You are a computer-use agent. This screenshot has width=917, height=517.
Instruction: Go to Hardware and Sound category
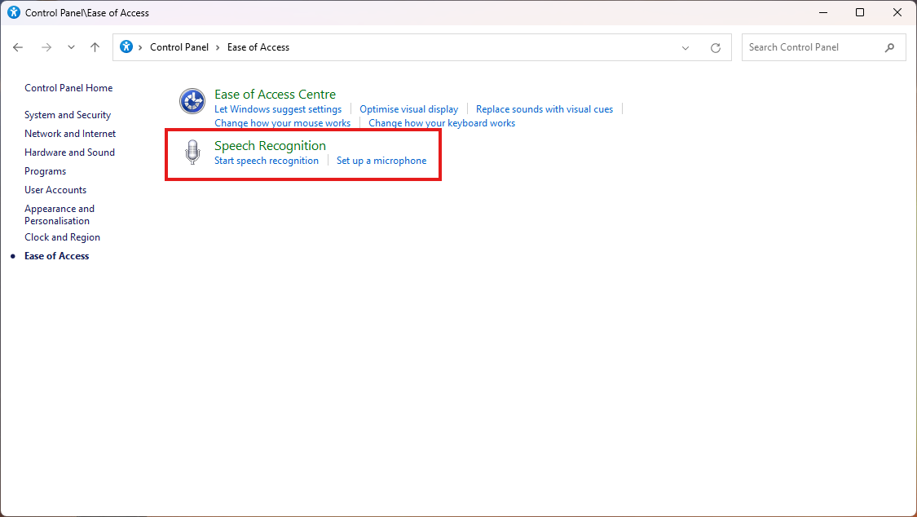pyautogui.click(x=69, y=152)
